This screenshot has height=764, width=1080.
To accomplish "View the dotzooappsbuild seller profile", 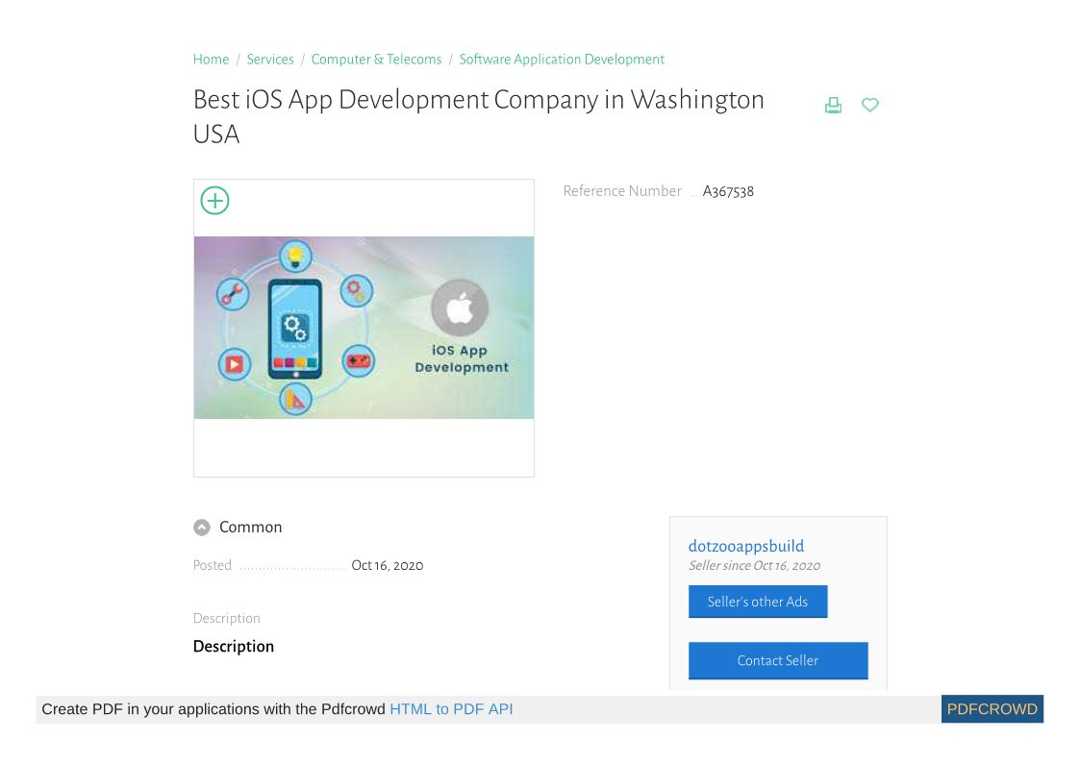I will (x=745, y=546).
